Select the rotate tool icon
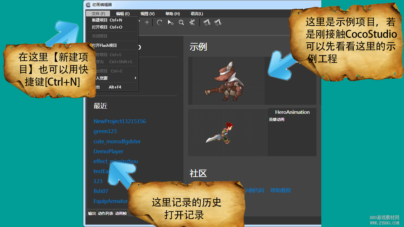The height and width of the screenshot is (227, 404). point(159,22)
